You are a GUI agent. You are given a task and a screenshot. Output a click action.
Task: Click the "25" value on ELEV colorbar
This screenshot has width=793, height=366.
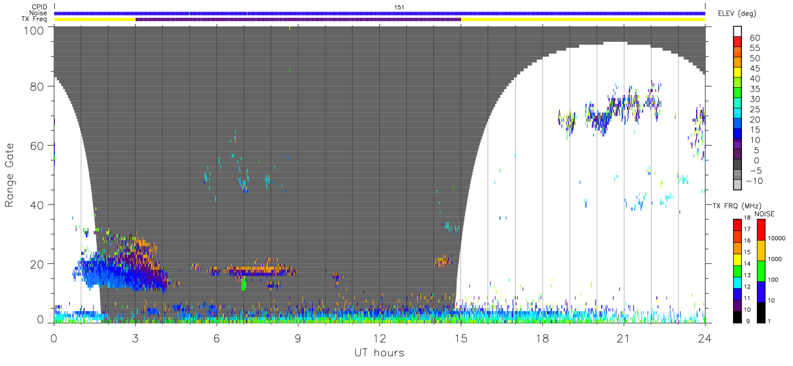[754, 109]
